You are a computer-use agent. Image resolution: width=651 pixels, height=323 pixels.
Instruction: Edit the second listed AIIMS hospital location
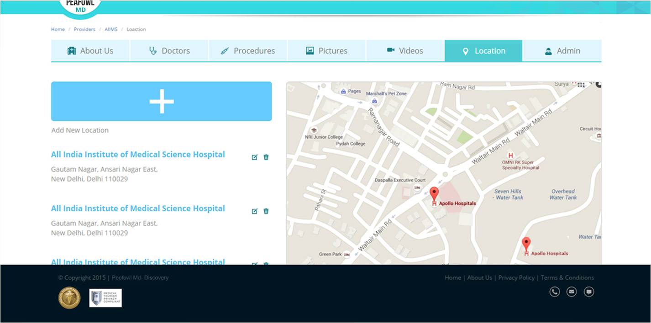point(255,211)
